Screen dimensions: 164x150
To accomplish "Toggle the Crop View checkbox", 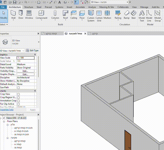I will click(x=18, y=94).
